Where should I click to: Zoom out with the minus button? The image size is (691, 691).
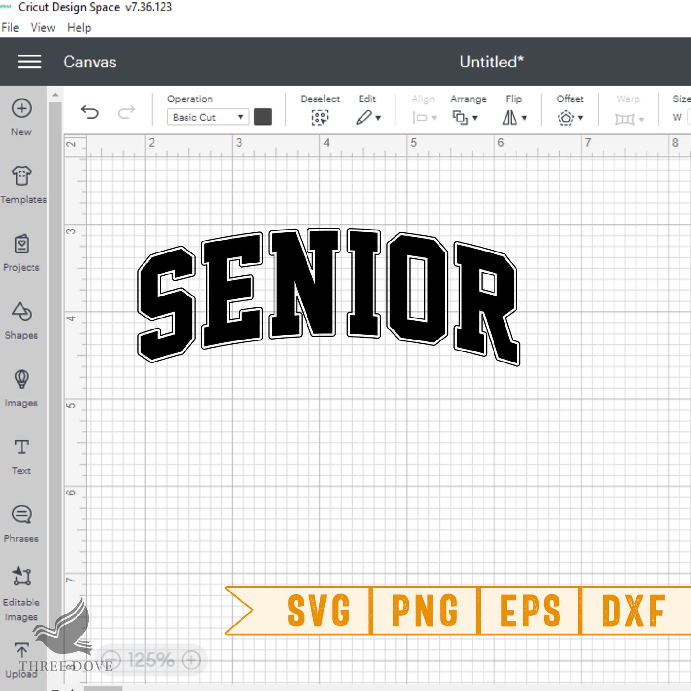coord(111,660)
